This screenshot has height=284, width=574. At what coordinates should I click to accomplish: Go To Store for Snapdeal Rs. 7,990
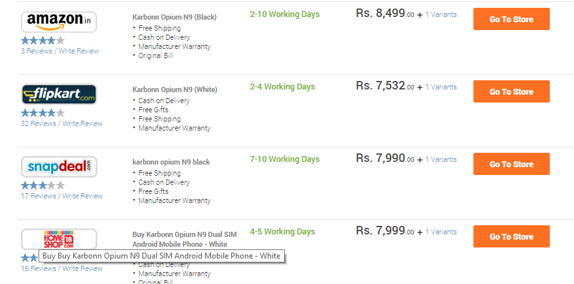coord(511,164)
